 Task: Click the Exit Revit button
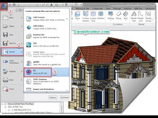[65, 97]
